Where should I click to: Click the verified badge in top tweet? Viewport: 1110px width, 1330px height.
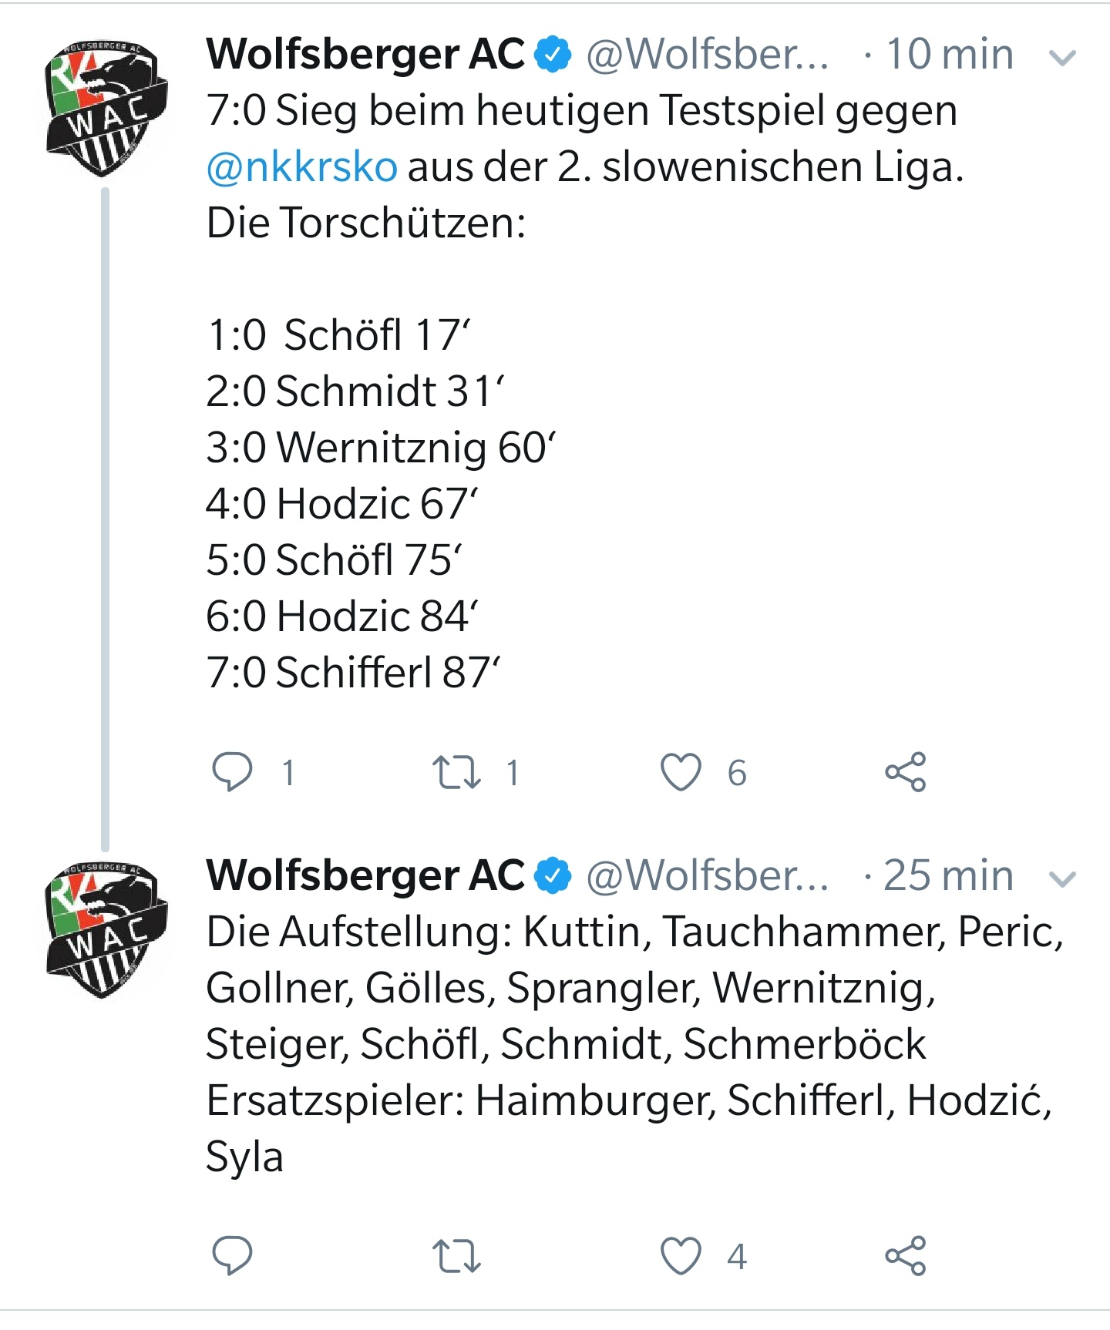tap(553, 55)
